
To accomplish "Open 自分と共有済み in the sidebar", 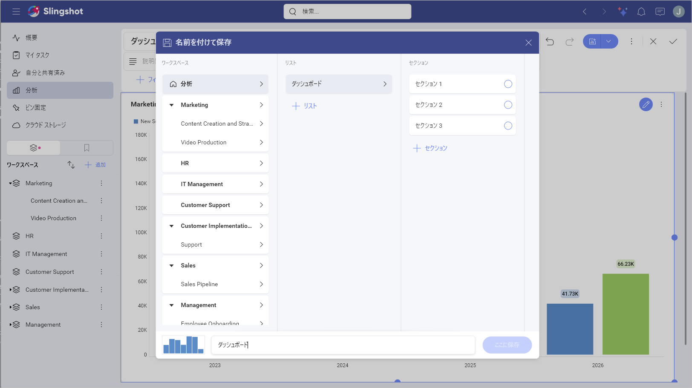I will point(60,73).
